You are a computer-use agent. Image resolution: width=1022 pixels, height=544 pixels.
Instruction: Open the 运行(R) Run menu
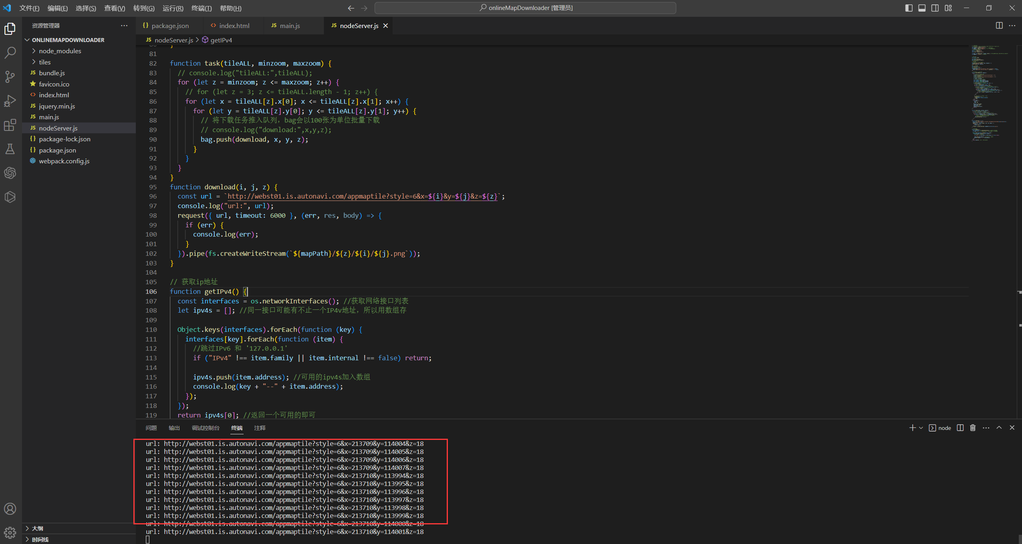[x=173, y=8]
